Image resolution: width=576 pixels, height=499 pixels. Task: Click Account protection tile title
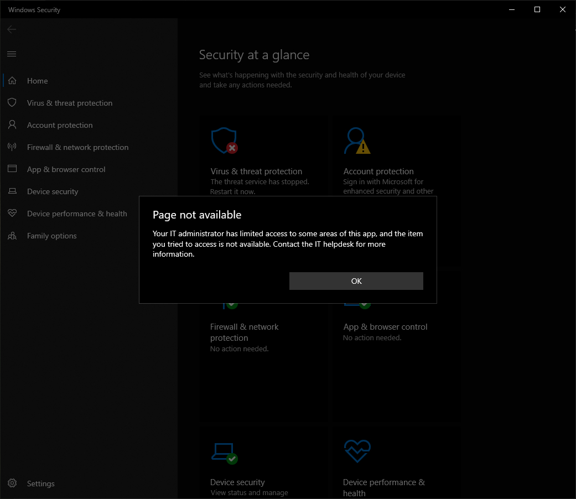pyautogui.click(x=378, y=171)
